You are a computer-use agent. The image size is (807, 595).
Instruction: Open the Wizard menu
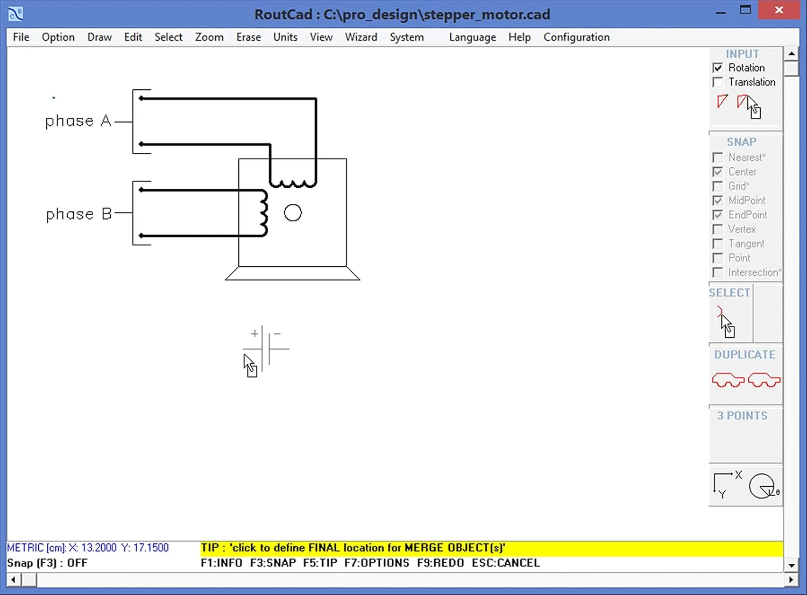361,37
